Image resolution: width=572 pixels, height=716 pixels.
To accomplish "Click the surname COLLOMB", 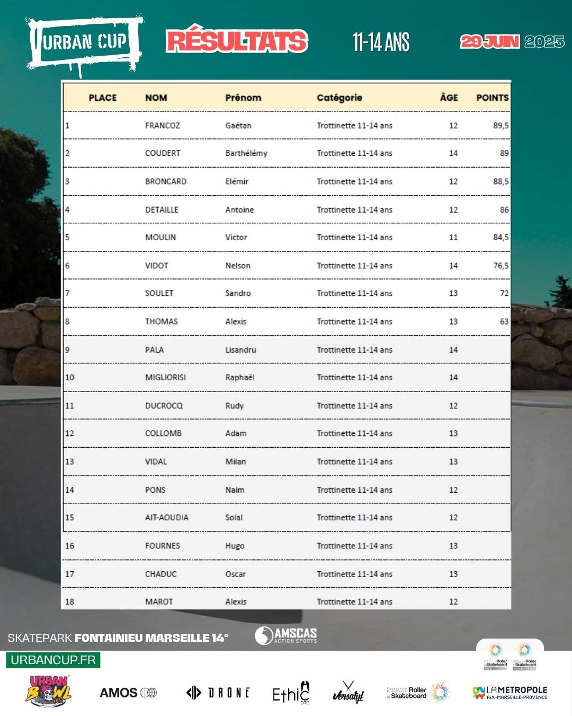I will pos(164,433).
